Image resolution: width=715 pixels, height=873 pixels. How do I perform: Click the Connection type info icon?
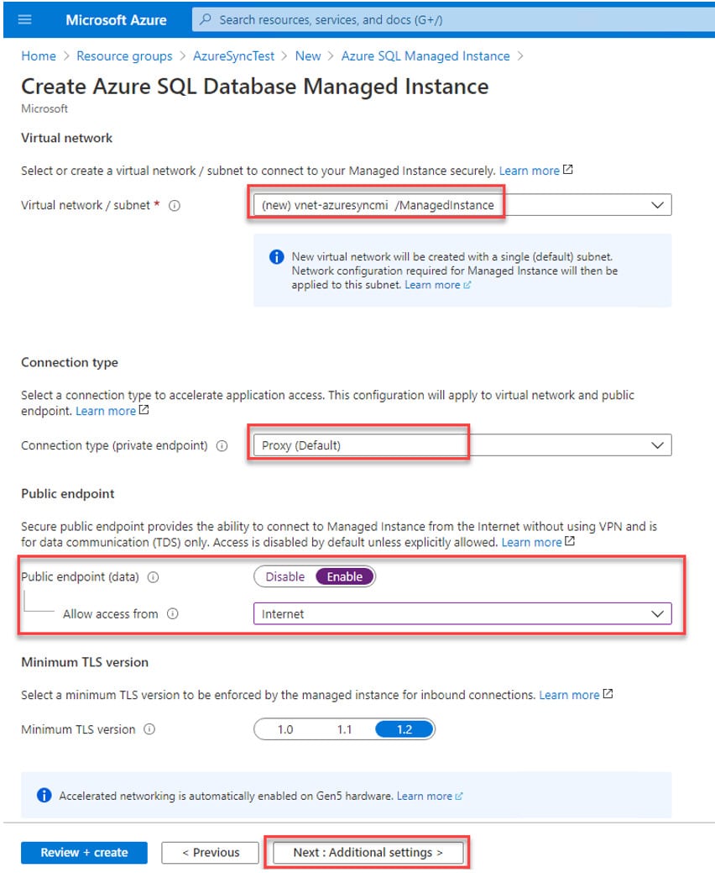coord(220,445)
